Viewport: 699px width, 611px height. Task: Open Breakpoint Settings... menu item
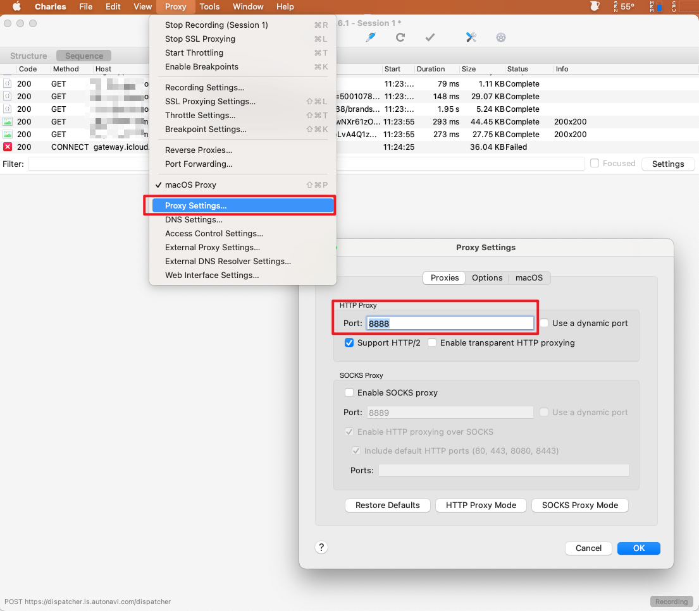click(x=242, y=129)
